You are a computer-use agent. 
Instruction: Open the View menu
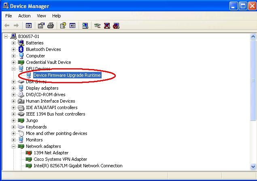tap(41, 16)
